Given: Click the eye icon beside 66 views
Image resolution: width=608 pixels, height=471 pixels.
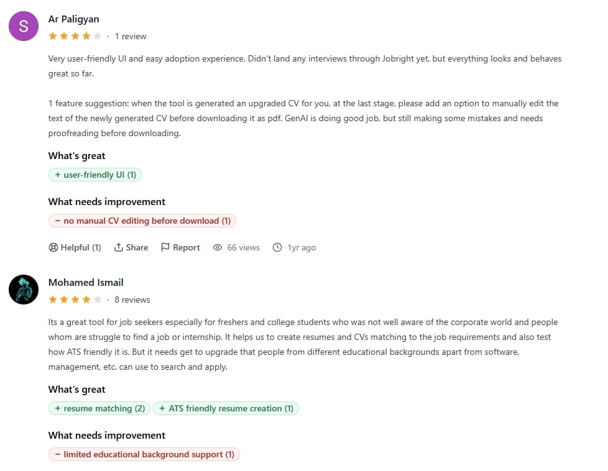Looking at the screenshot, I should (x=218, y=247).
